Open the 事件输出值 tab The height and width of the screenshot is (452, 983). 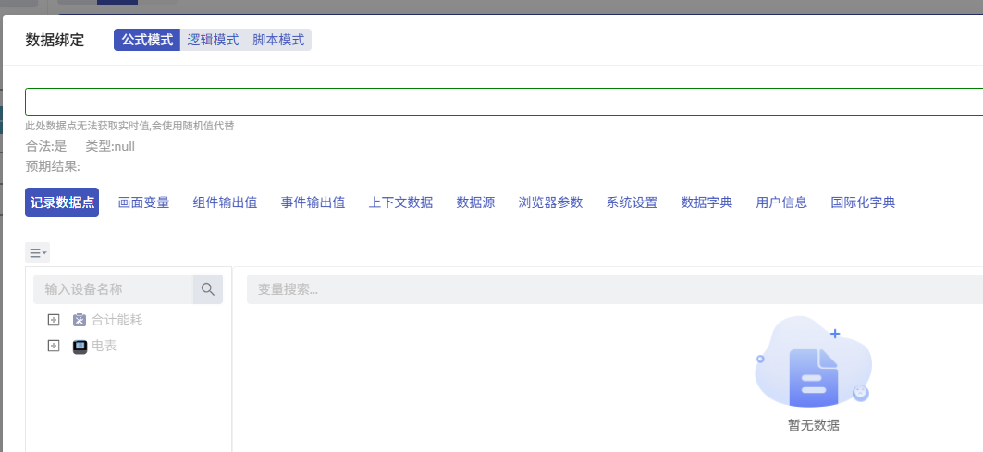click(313, 202)
